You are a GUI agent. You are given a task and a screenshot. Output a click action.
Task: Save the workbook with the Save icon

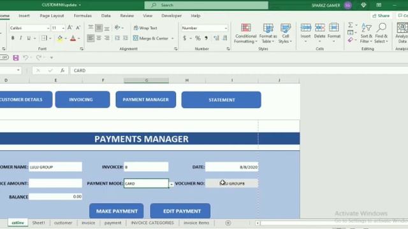[16, 57]
